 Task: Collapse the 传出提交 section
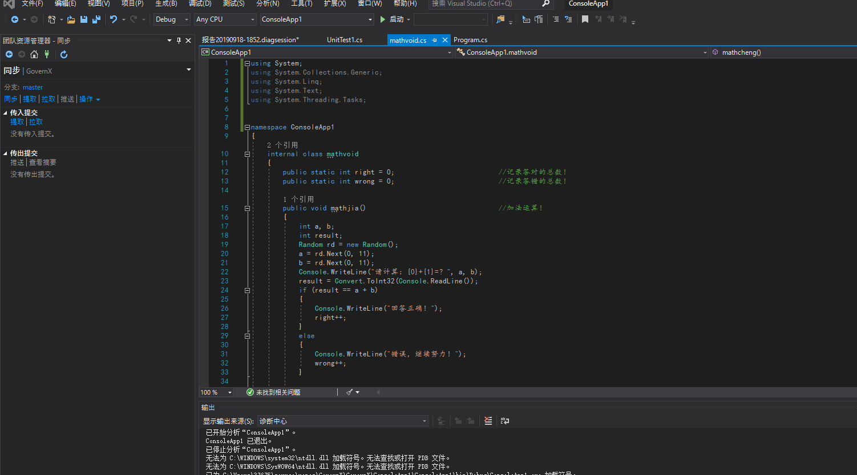coord(6,153)
